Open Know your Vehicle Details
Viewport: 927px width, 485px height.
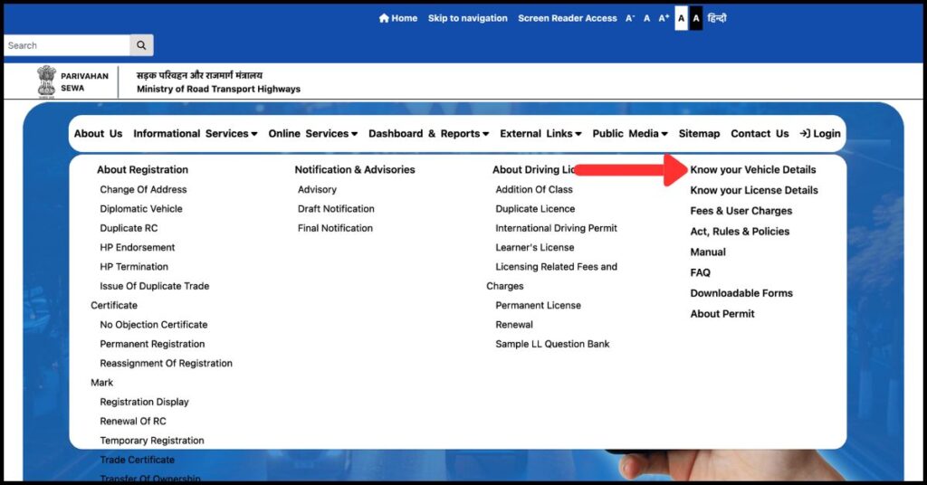point(753,169)
